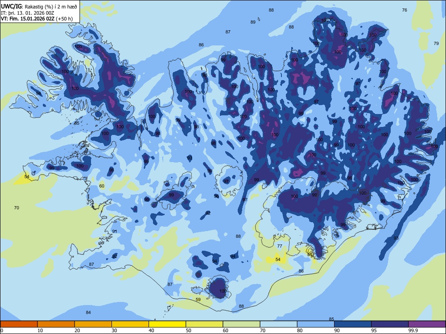Viewport: 446px width, 334px height.
Task: Click the legend scale label '60'
Action: pos(226,330)
